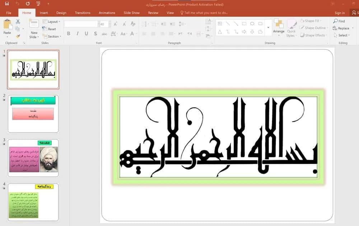Toggle Italic formatting
The width and height of the screenshot is (359, 226).
[x=78, y=34]
